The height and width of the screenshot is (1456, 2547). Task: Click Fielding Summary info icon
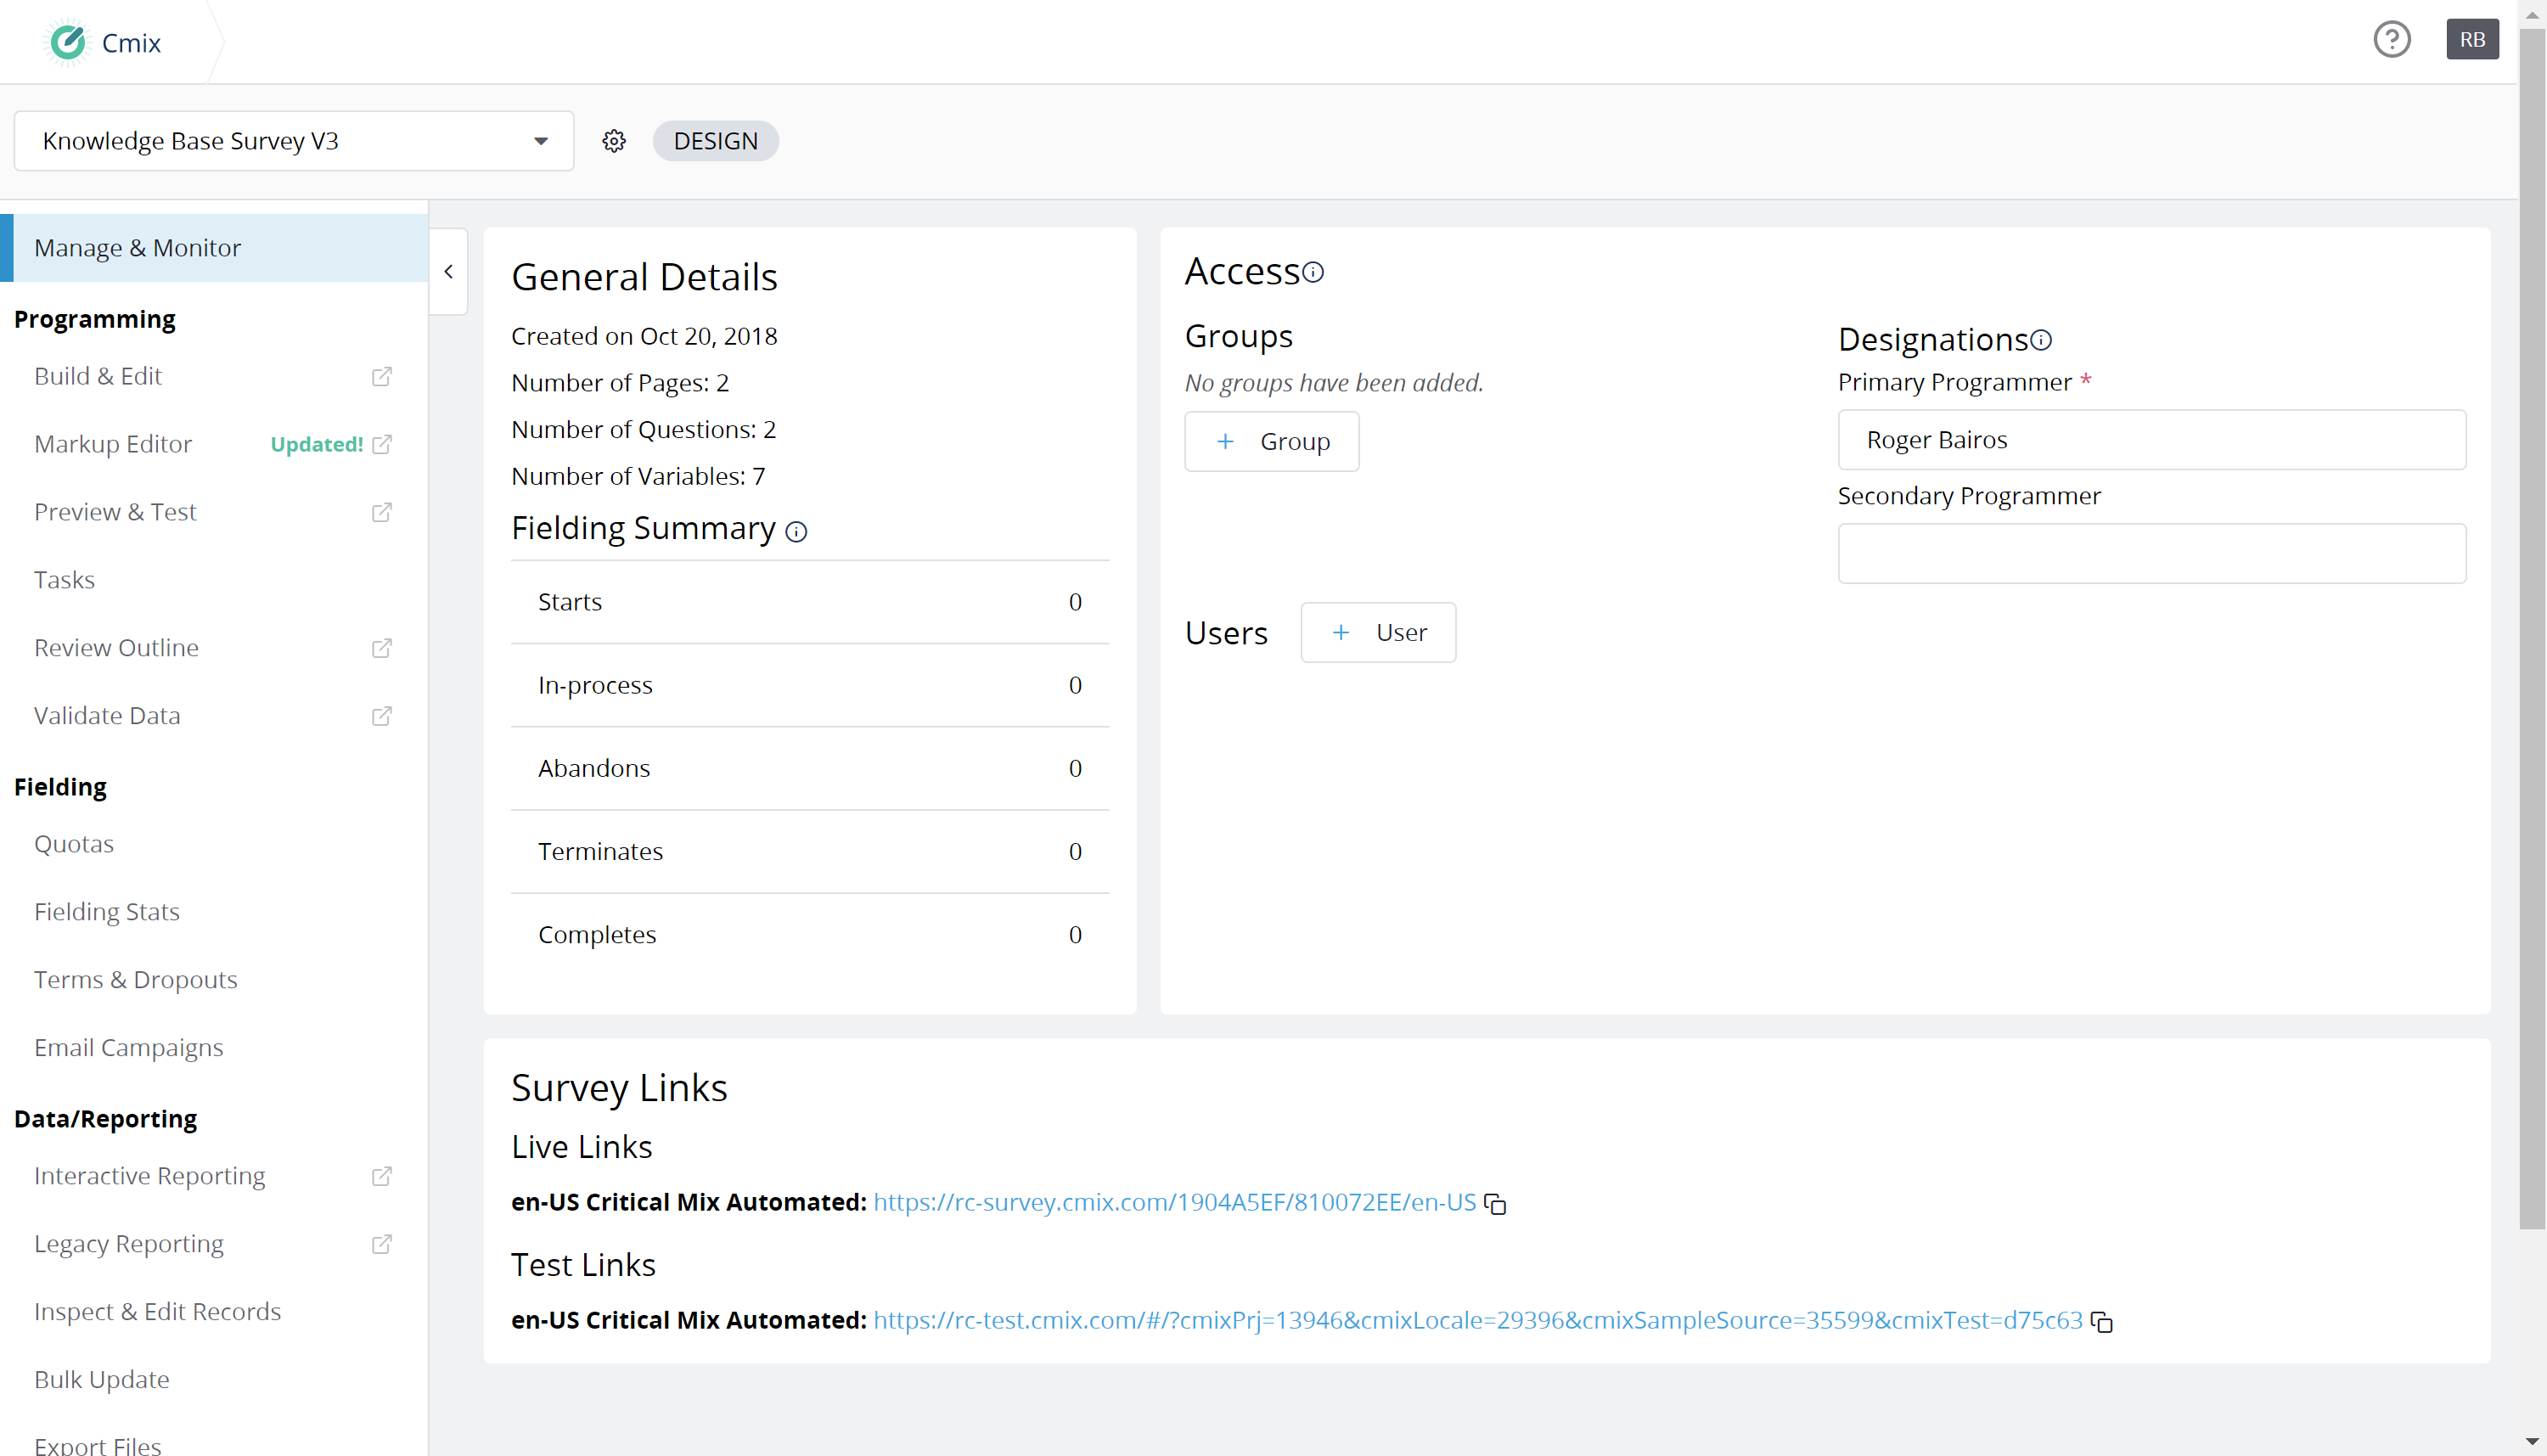point(796,532)
